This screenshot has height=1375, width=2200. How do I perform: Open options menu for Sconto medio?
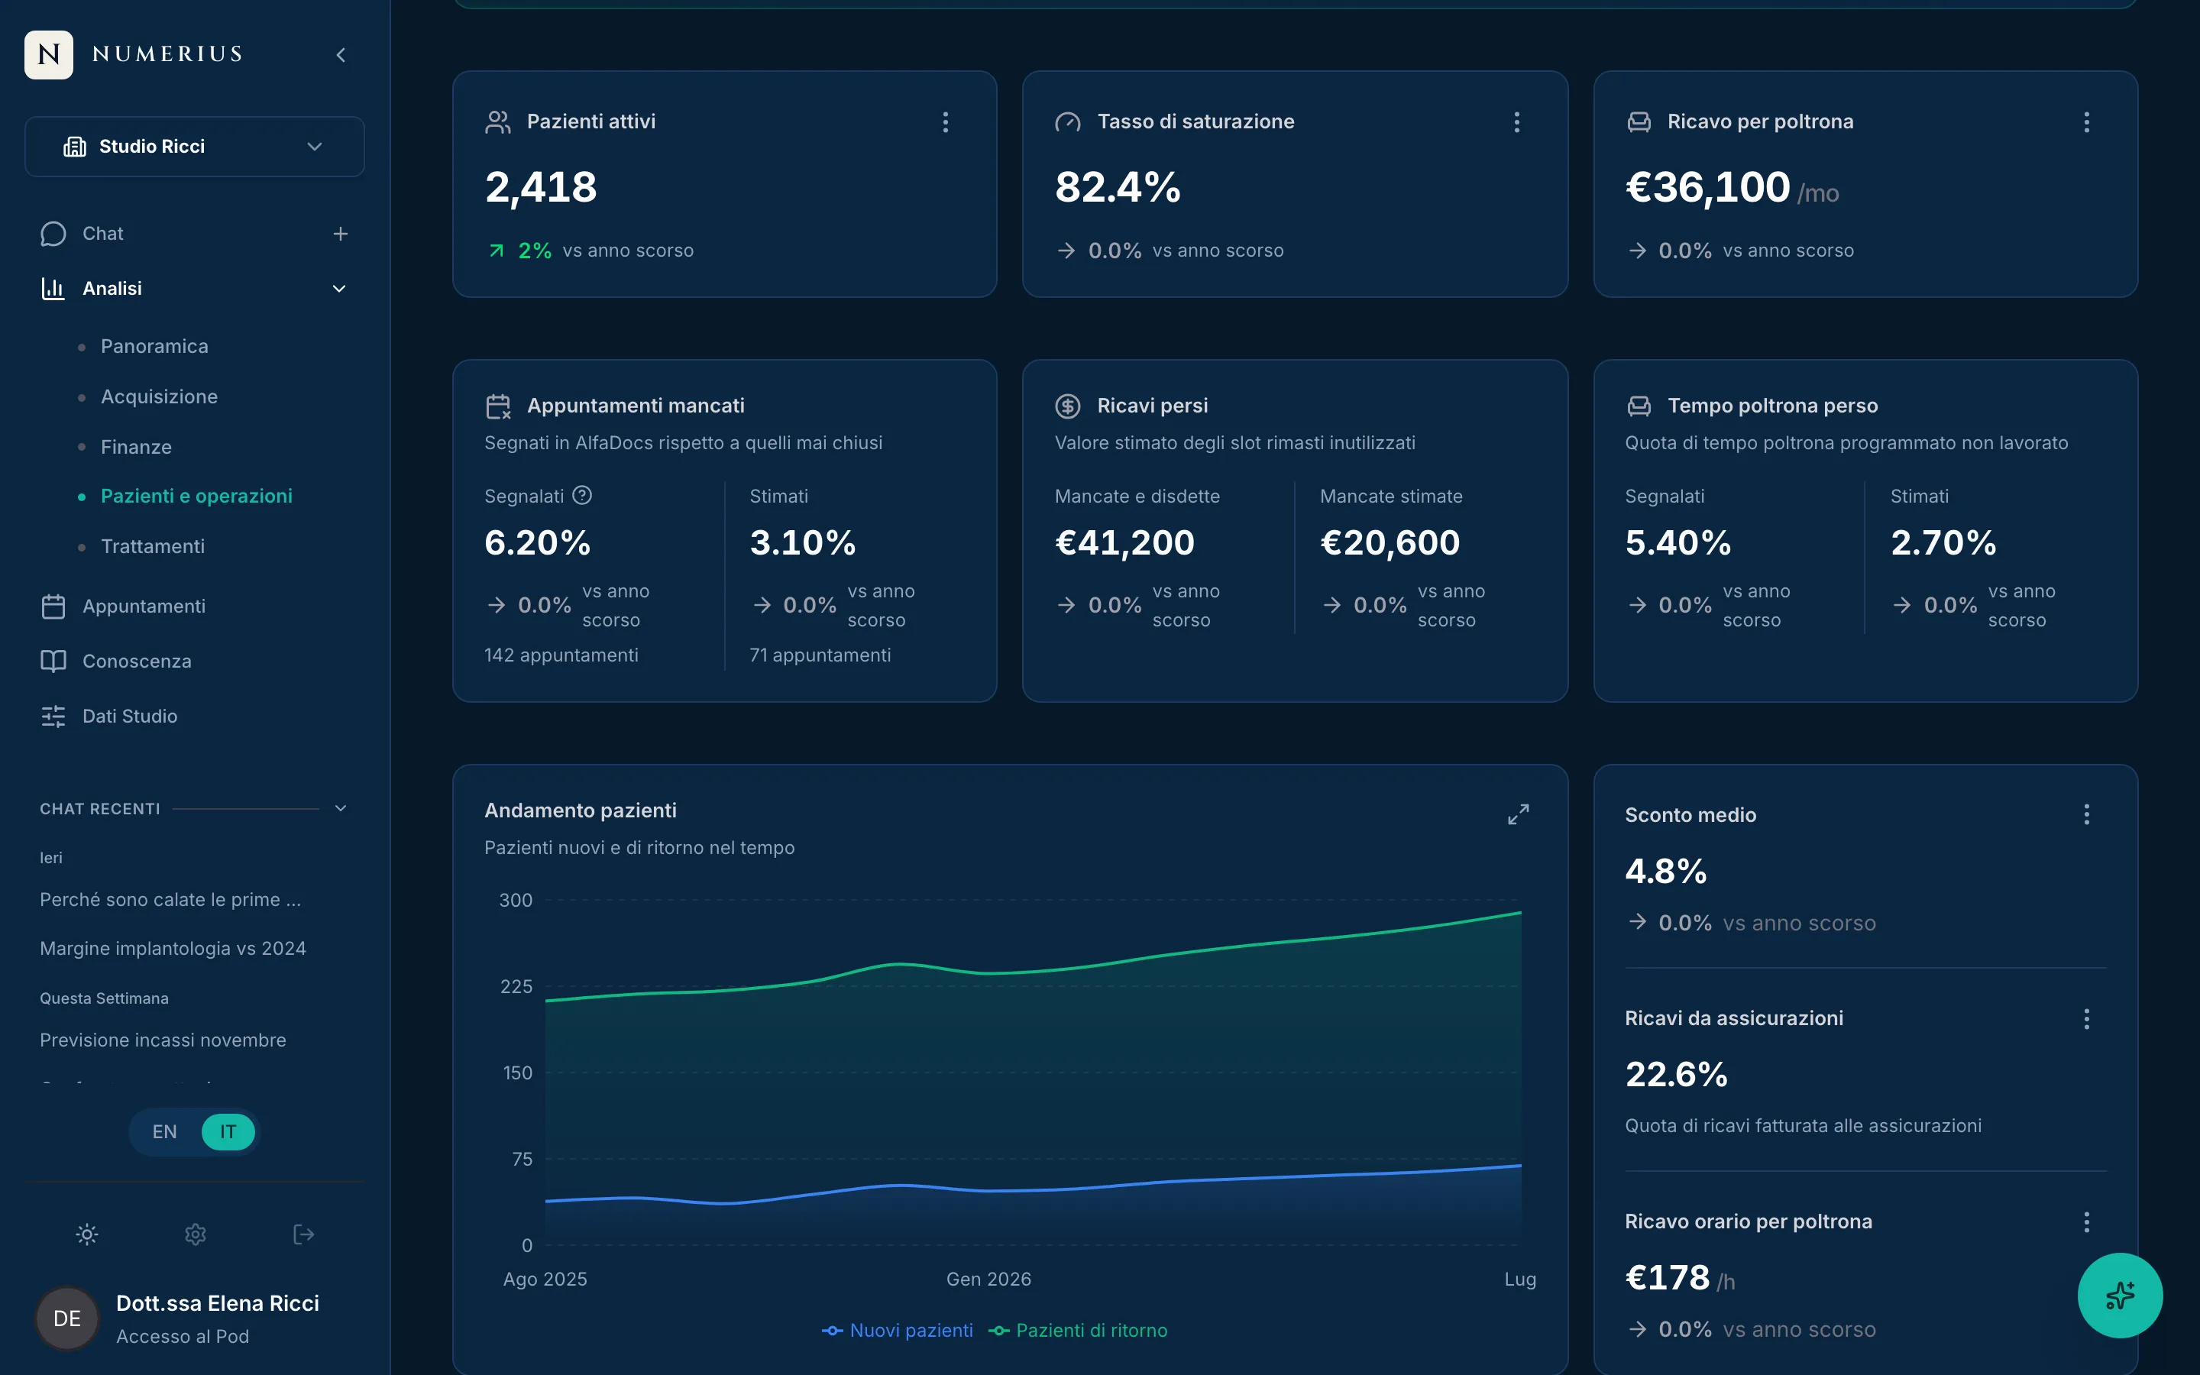2086,815
